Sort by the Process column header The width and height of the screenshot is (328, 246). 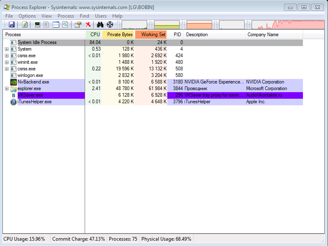pyautogui.click(x=44, y=35)
